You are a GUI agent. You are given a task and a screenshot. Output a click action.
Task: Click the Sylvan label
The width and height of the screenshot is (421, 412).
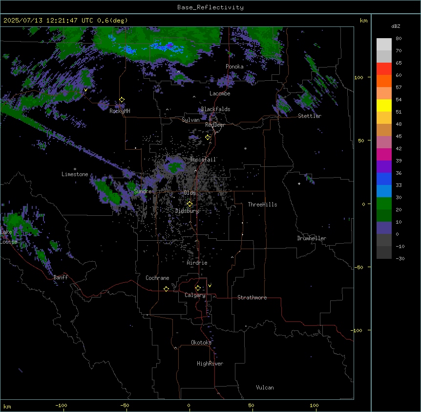(190, 120)
